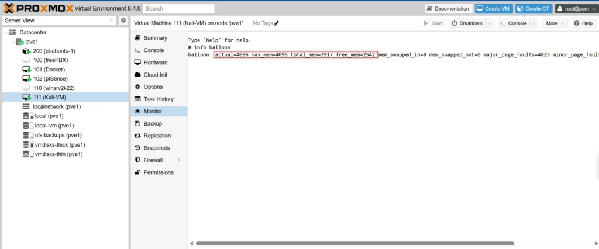Click the '# info balloon' command text
599x249 pixels.
[x=209, y=47]
